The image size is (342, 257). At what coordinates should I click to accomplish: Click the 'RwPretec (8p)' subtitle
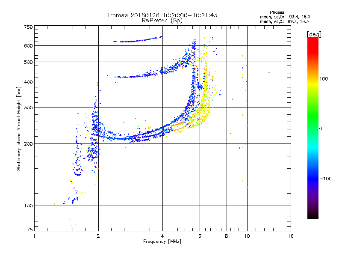(162, 21)
